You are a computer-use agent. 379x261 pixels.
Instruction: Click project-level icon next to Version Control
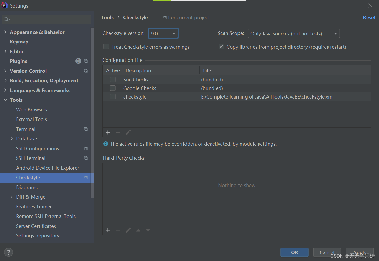click(86, 71)
